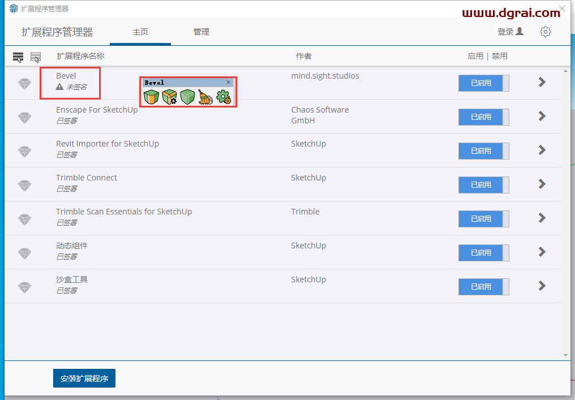The width and height of the screenshot is (575, 400).
Task: Click the 安装扩展程序 button
Action: point(84,379)
